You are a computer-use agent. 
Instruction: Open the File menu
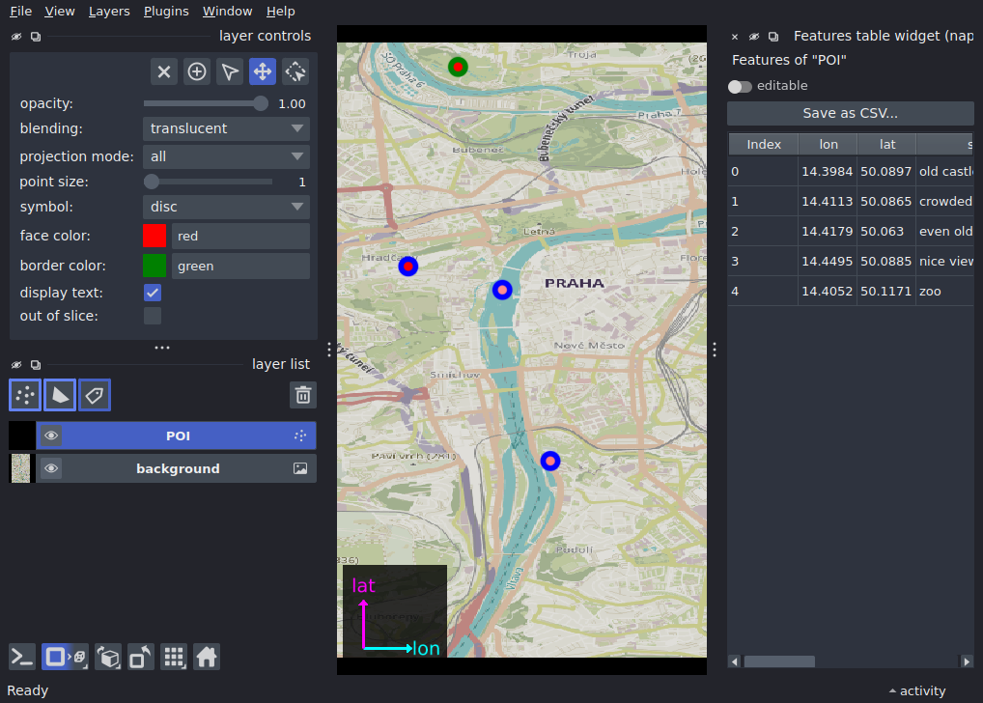click(x=20, y=12)
